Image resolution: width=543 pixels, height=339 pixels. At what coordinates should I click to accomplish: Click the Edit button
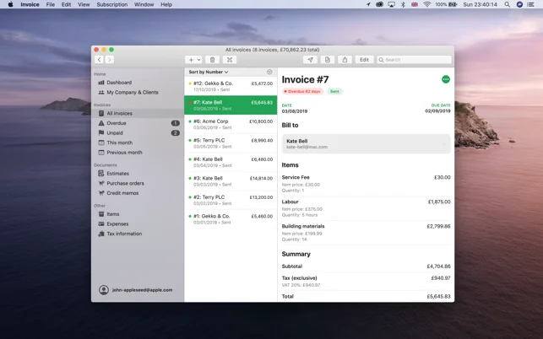point(364,60)
